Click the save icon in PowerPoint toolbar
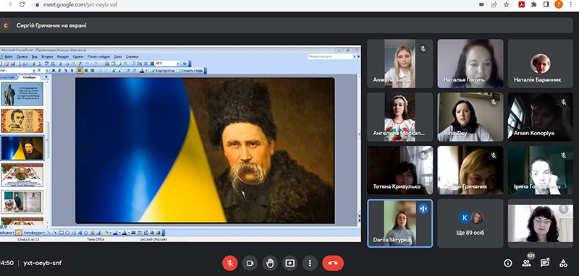The height and width of the screenshot is (276, 579). 12,64
